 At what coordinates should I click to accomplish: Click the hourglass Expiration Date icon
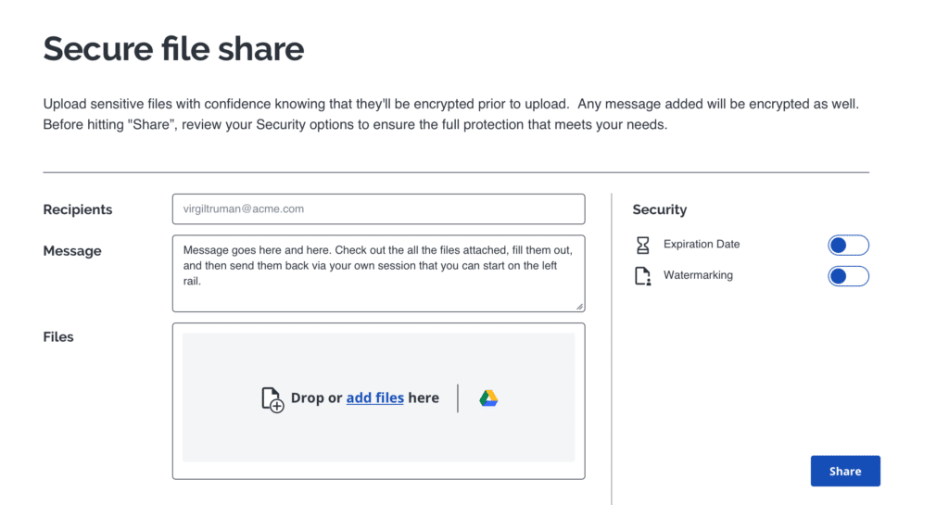tap(642, 246)
